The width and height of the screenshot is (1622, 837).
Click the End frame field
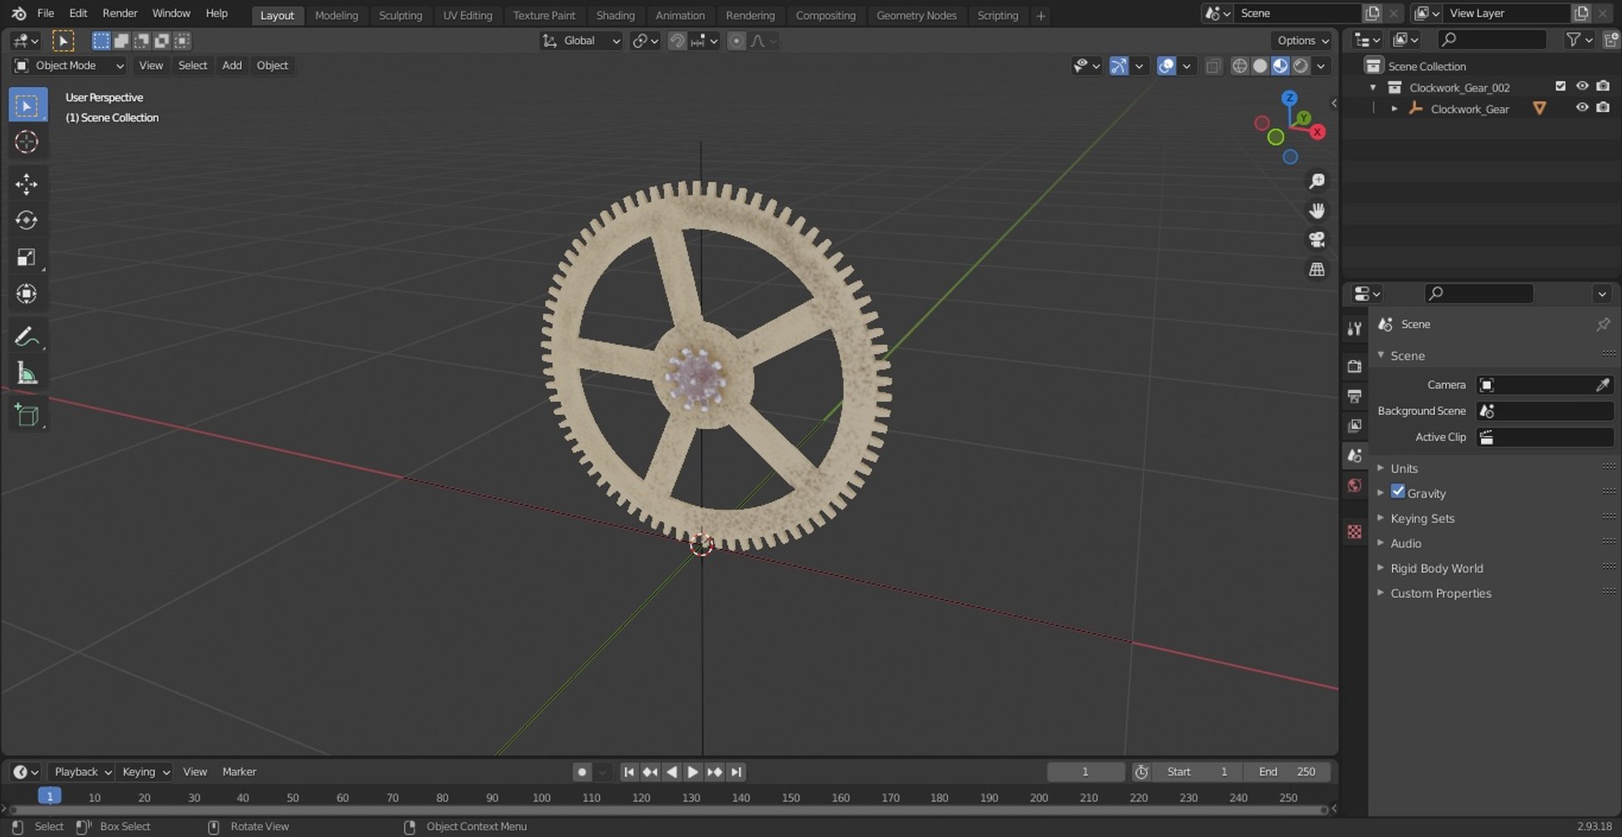[1286, 772]
